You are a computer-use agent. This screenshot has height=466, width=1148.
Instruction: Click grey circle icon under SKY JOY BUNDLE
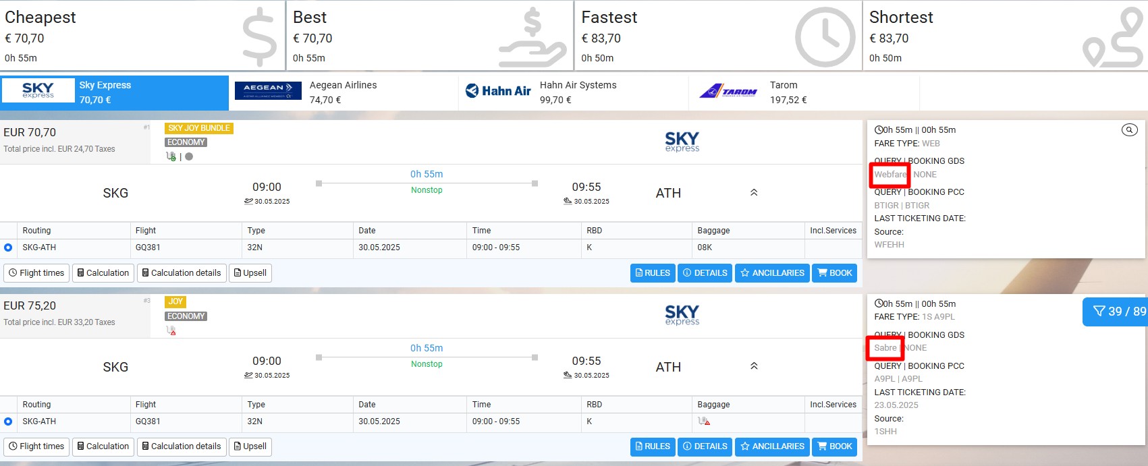tap(189, 156)
